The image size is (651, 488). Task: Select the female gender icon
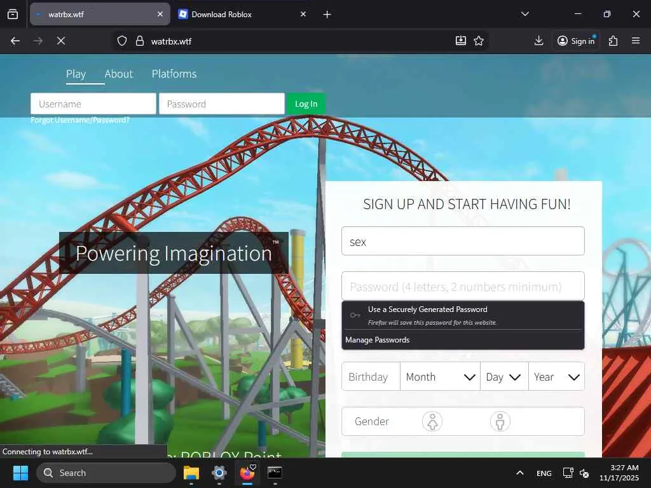click(x=432, y=422)
